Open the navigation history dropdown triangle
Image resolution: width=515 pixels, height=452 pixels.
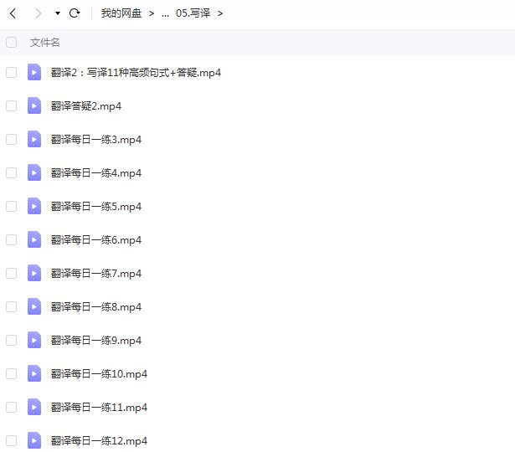tap(58, 13)
